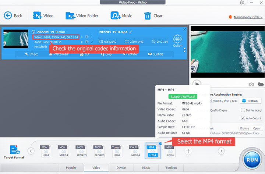Select the MP4 H264 format
This screenshot has width=265, height=174.
(x=152, y=151)
